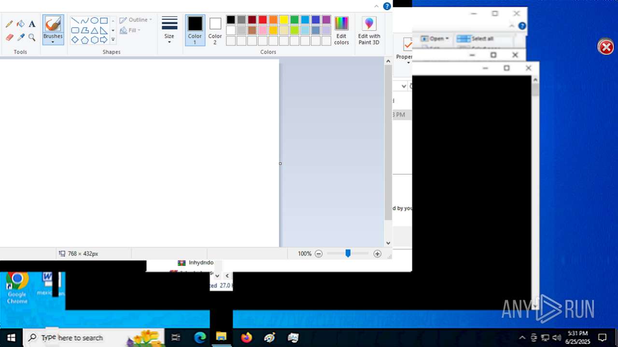This screenshot has width=618, height=347.
Task: Choose the orange palette swatch
Action: pyautogui.click(x=273, y=20)
